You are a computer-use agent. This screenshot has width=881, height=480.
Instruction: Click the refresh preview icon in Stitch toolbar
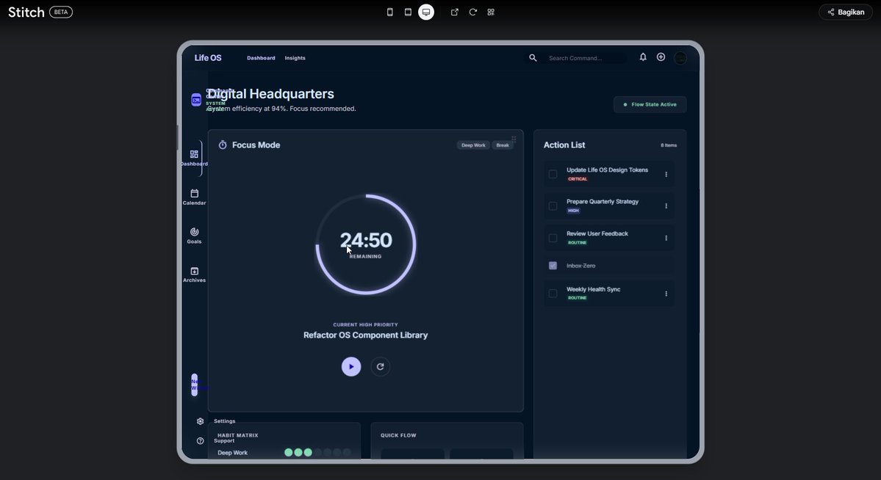pos(472,12)
